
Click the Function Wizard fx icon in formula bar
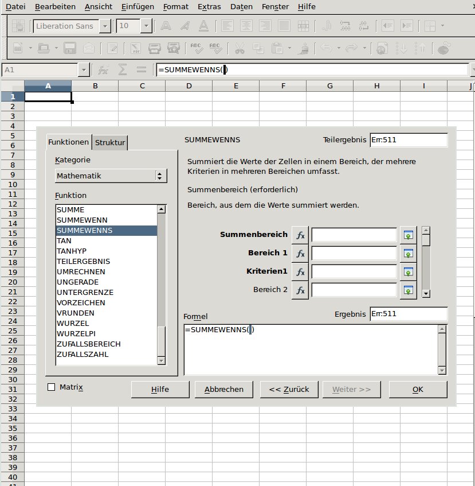[x=103, y=70]
